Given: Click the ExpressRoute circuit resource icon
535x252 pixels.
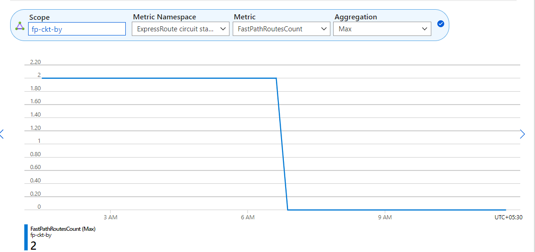Looking at the screenshot, I should 20,26.
